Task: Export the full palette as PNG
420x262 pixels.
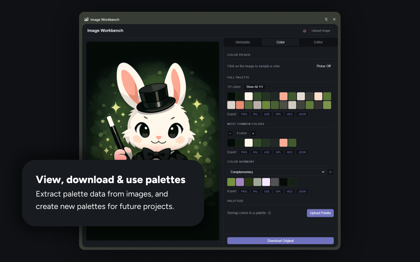Action: pos(244,114)
